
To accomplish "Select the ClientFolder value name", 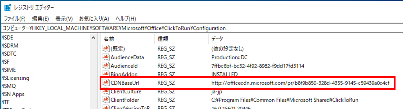I will 125,100.
